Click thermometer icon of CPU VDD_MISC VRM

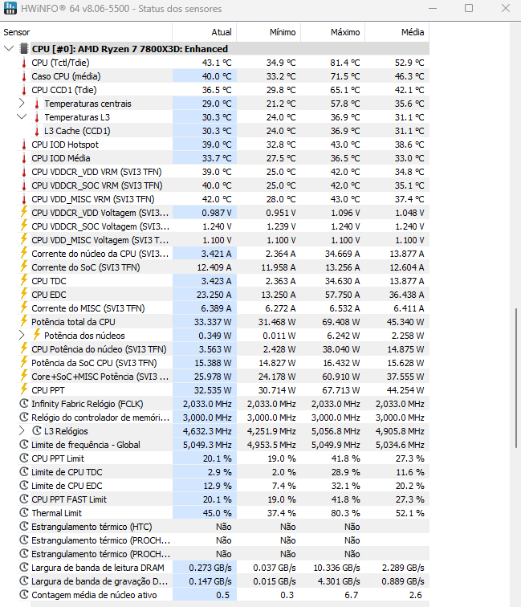24,199
